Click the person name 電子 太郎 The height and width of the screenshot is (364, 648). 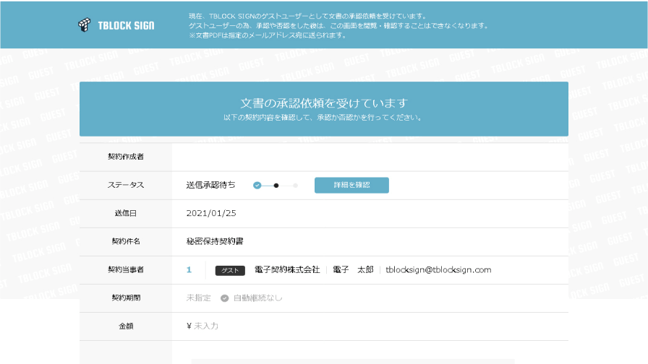coord(353,270)
